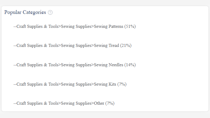Click Sewing Supplies in the Sewing Needles row
Image resolution: width=210 pixels, height=118 pixels.
76,65
